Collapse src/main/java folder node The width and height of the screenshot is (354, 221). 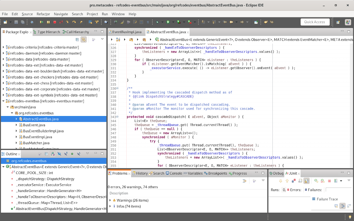tap(8, 107)
